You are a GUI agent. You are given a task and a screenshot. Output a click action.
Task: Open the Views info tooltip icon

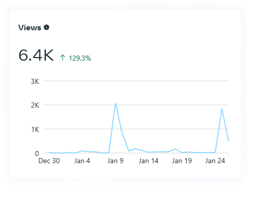(x=46, y=27)
